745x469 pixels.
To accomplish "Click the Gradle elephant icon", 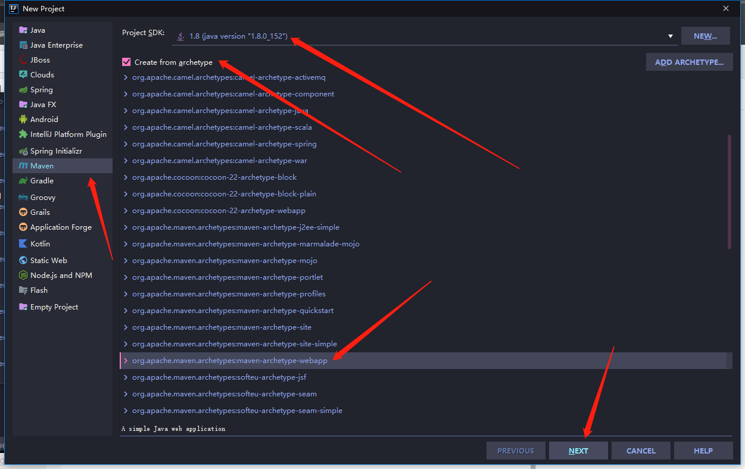I will (x=23, y=181).
